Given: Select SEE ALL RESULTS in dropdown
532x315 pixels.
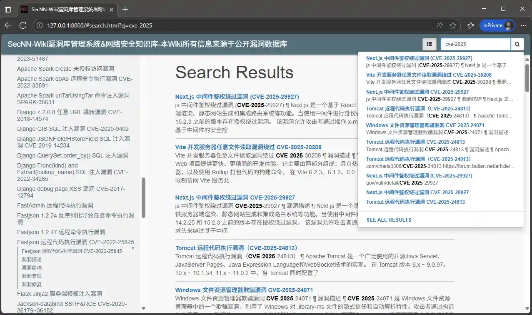Looking at the screenshot, I should click(389, 220).
